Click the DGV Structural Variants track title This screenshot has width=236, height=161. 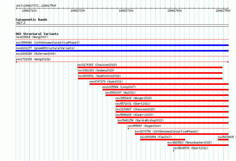coord(37,34)
